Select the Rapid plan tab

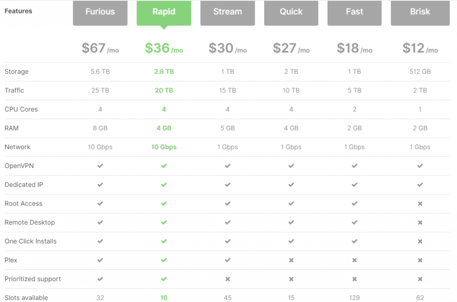coord(164,12)
